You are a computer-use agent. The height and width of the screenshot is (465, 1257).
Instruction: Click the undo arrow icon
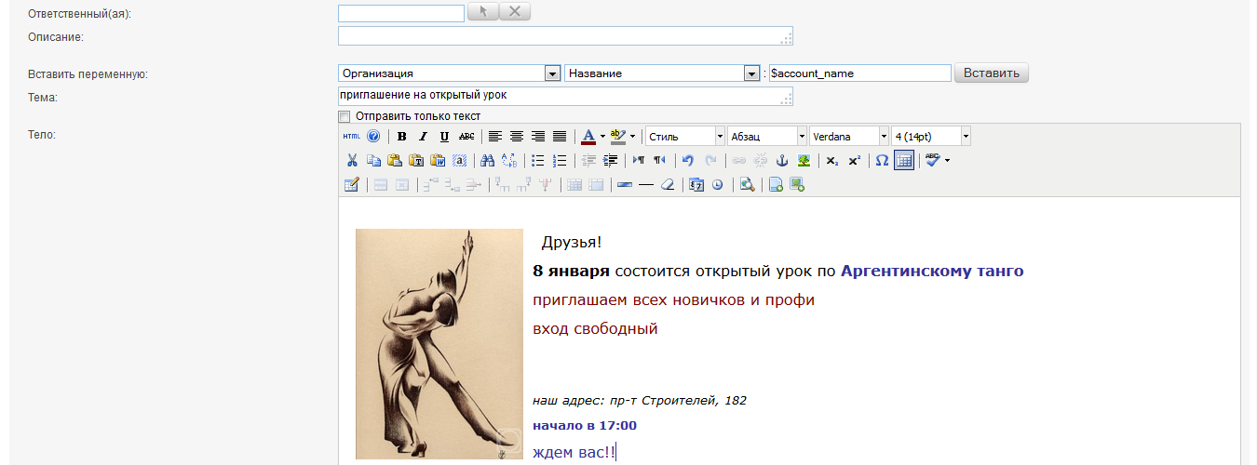(x=688, y=160)
